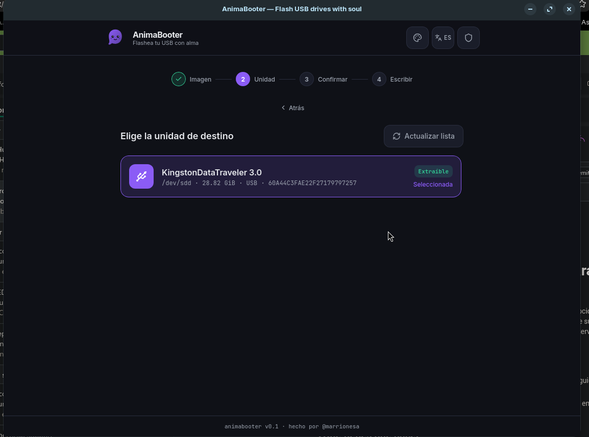Maximize the AnimaBooter window

coord(550,9)
